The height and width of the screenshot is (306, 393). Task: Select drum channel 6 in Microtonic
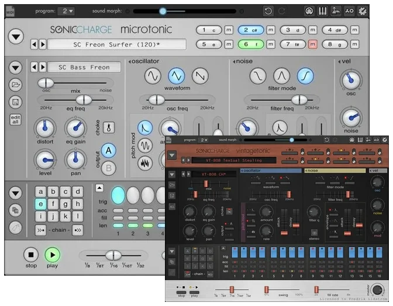pos(251,44)
